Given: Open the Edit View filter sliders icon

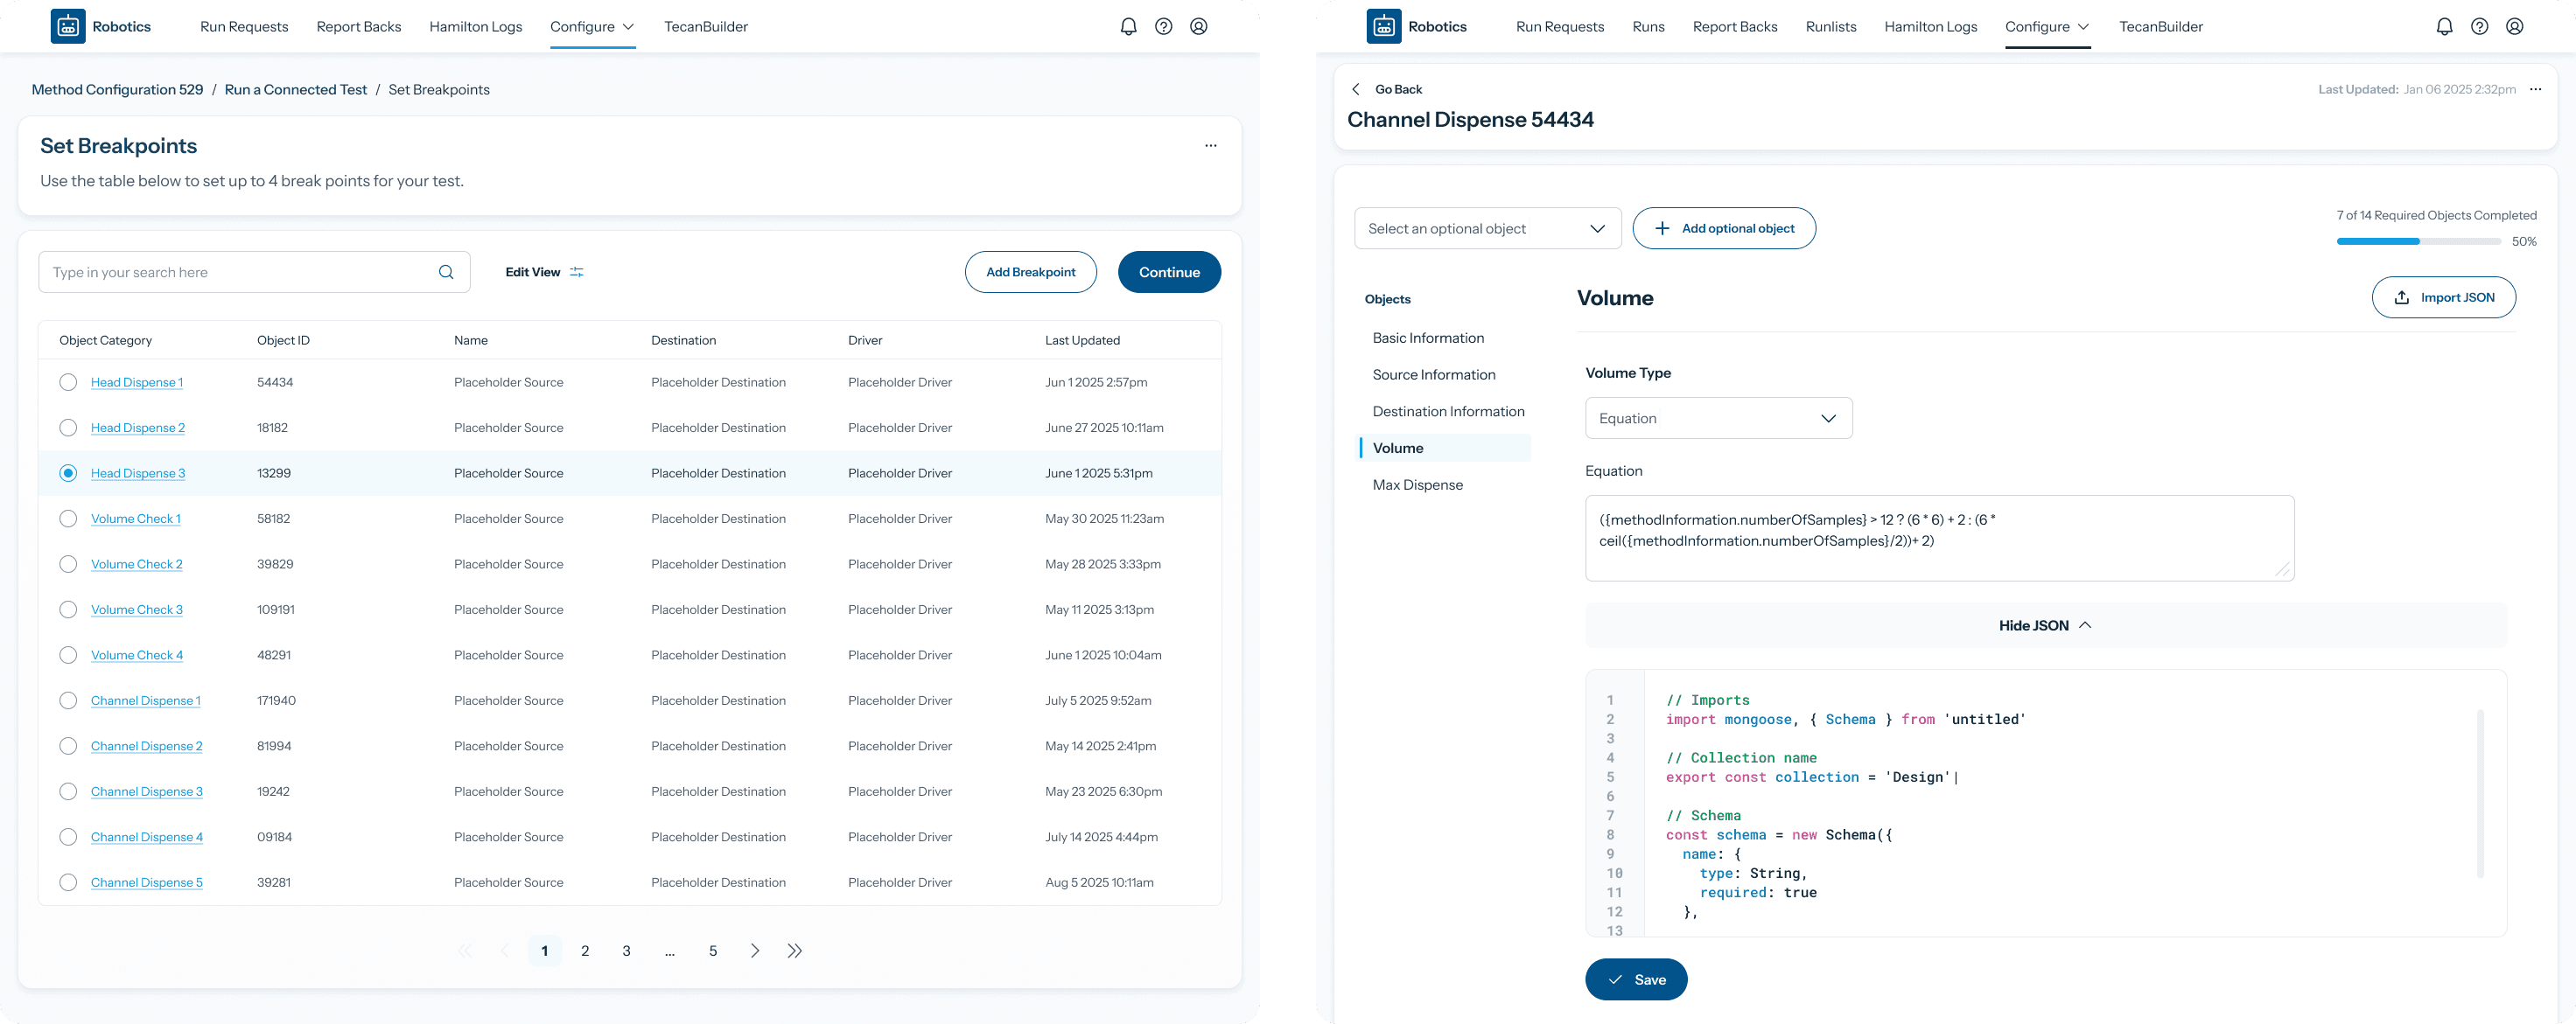Looking at the screenshot, I should 577,272.
